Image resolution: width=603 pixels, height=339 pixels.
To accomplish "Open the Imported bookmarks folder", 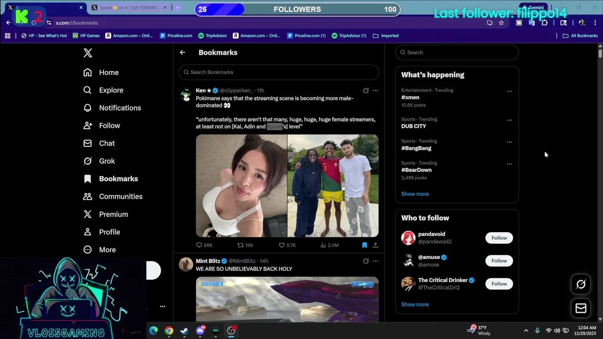I will [x=386, y=36].
